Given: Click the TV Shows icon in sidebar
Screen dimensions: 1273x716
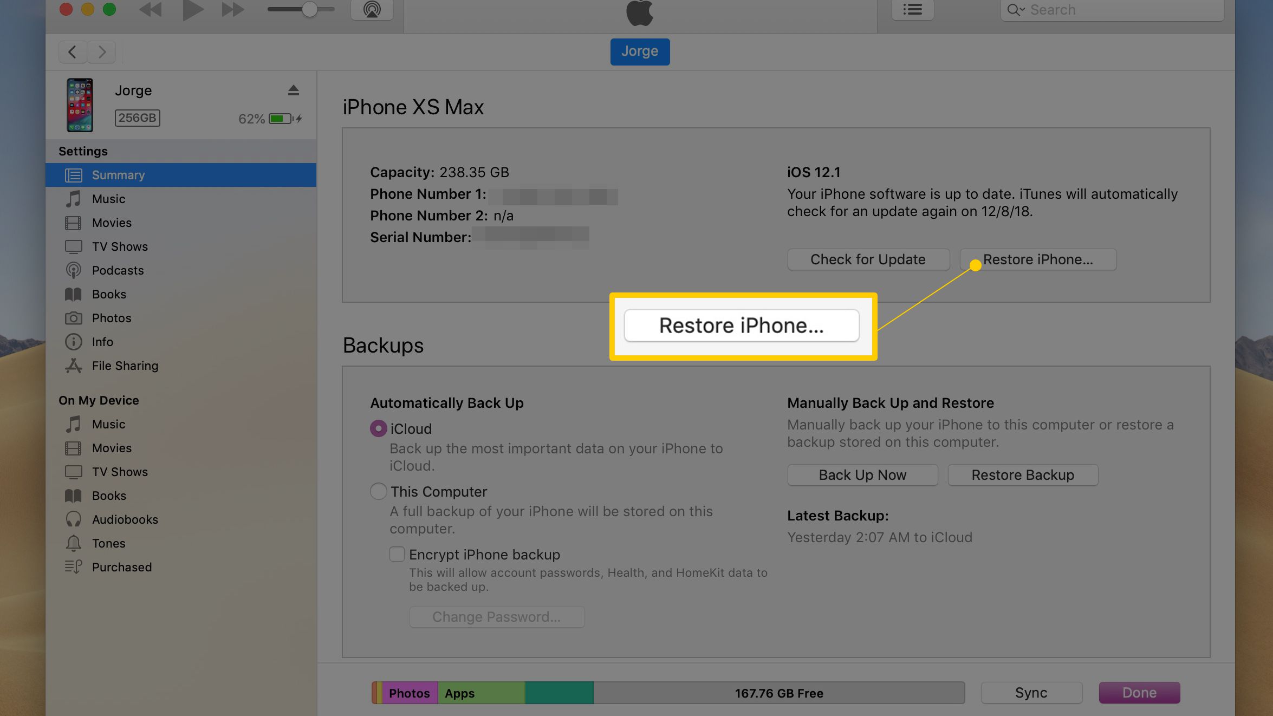Looking at the screenshot, I should (74, 246).
